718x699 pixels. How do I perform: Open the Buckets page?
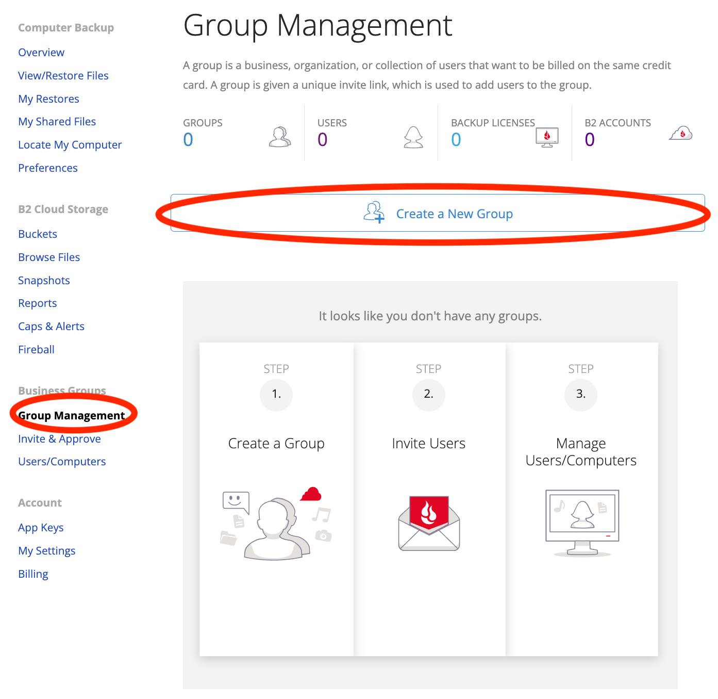[x=38, y=234]
